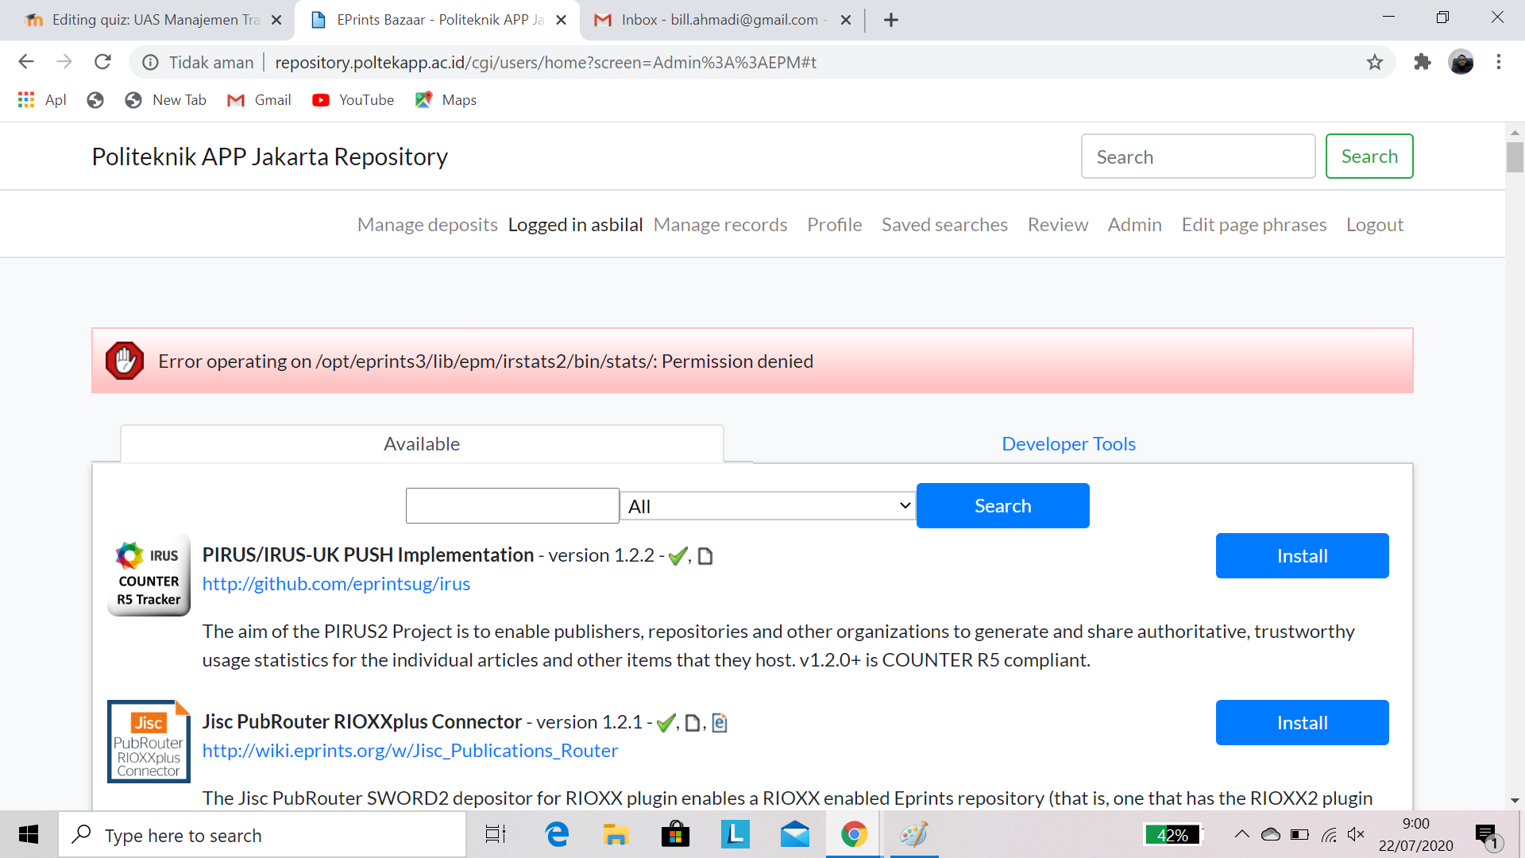The height and width of the screenshot is (858, 1525).
Task: Launch Microsoft Edge from taskbar
Action: (557, 834)
